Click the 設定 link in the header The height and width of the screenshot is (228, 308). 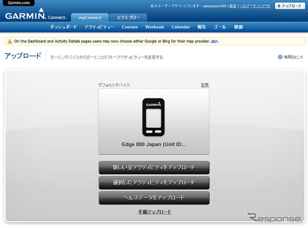233,6
